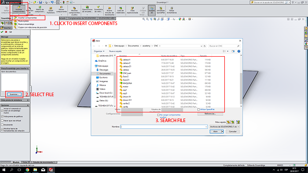Image resolution: width=308 pixels, height=173 pixels.
Task: Open the Abrir dialog help icon
Action: (x=239, y=51)
